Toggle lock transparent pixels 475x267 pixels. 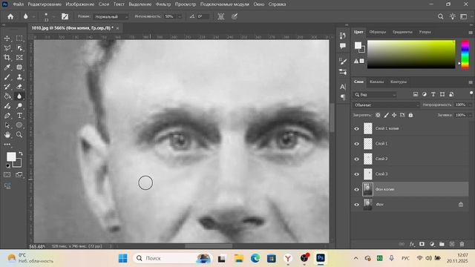(378, 115)
